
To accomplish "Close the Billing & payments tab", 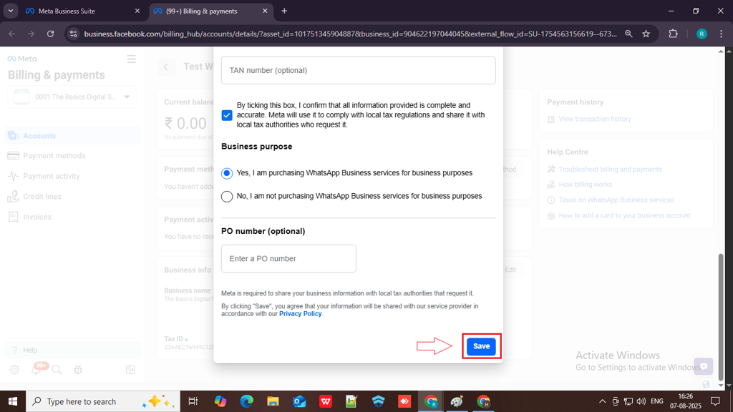I will click(x=265, y=11).
